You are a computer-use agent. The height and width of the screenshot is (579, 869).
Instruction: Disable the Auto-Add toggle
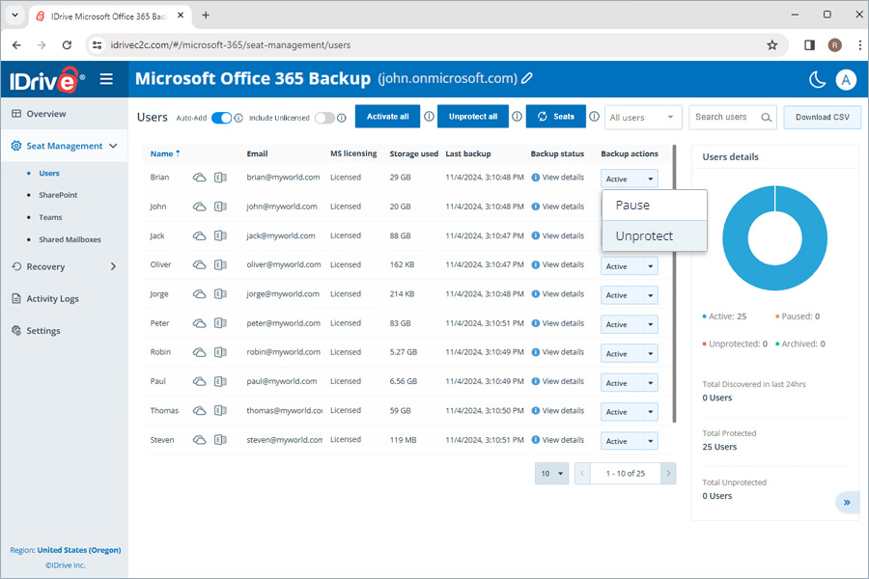[x=221, y=118]
